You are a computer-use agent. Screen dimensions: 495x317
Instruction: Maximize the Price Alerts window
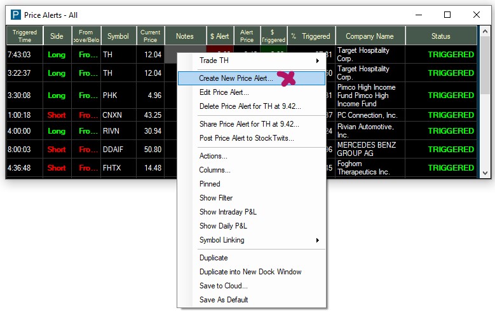click(x=447, y=15)
